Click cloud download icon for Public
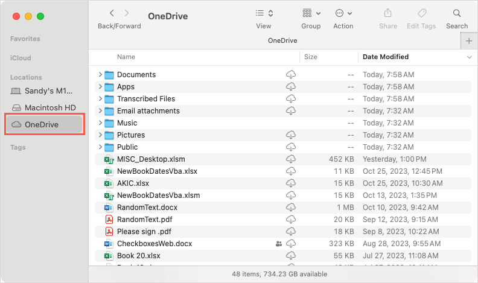The height and width of the screenshot is (283, 478). (291, 147)
